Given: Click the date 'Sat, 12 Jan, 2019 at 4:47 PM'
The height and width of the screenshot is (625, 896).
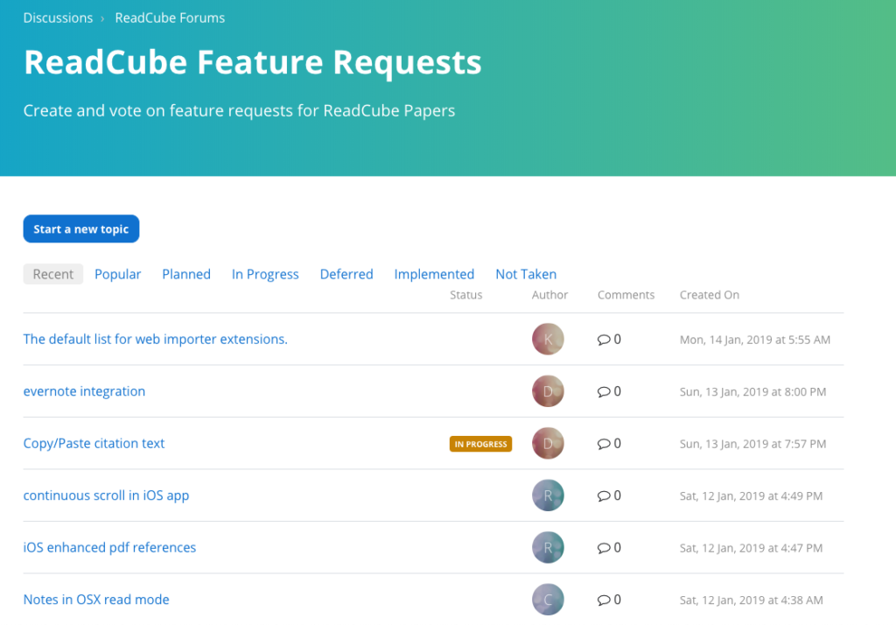Looking at the screenshot, I should tap(751, 548).
